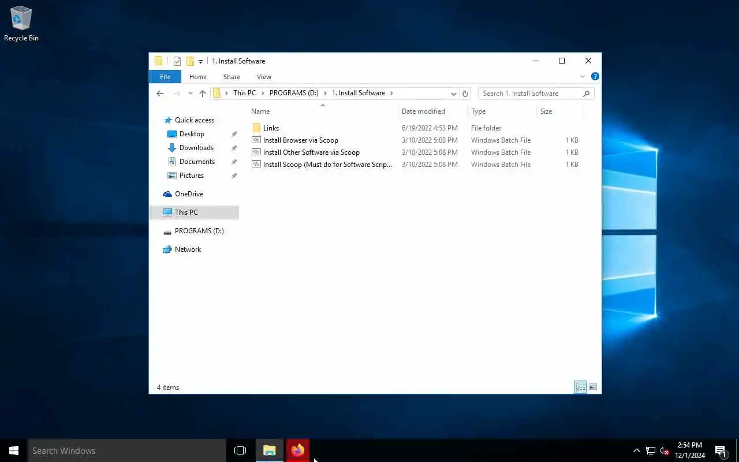
Task: Switch to the View ribbon tab
Action: pos(264,77)
